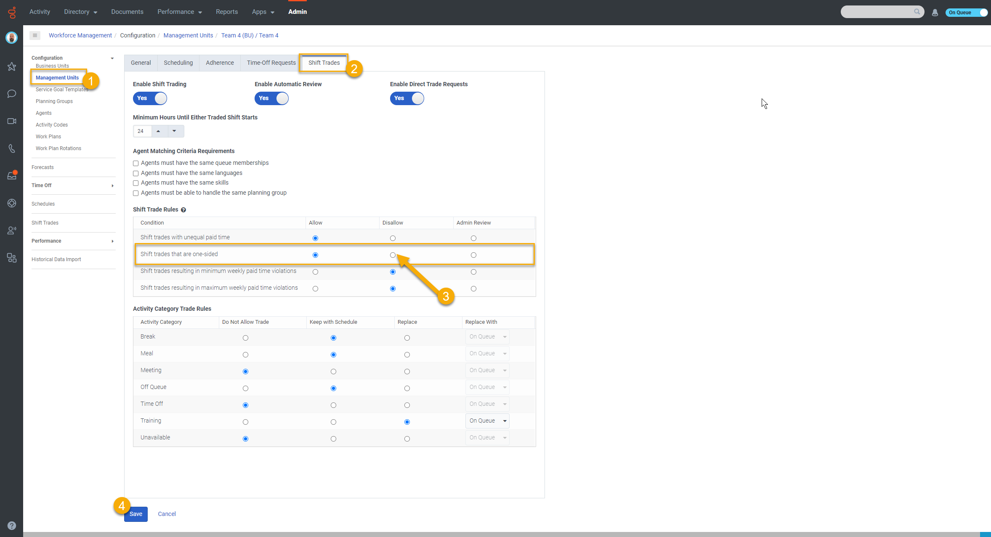Open the video camera sidebar icon
Viewport: 991px width, 537px height.
click(12, 121)
